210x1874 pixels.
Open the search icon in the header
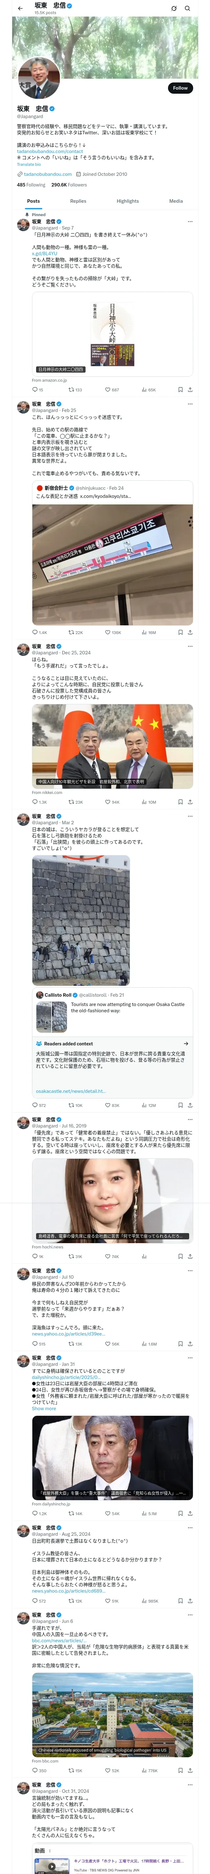point(188,9)
